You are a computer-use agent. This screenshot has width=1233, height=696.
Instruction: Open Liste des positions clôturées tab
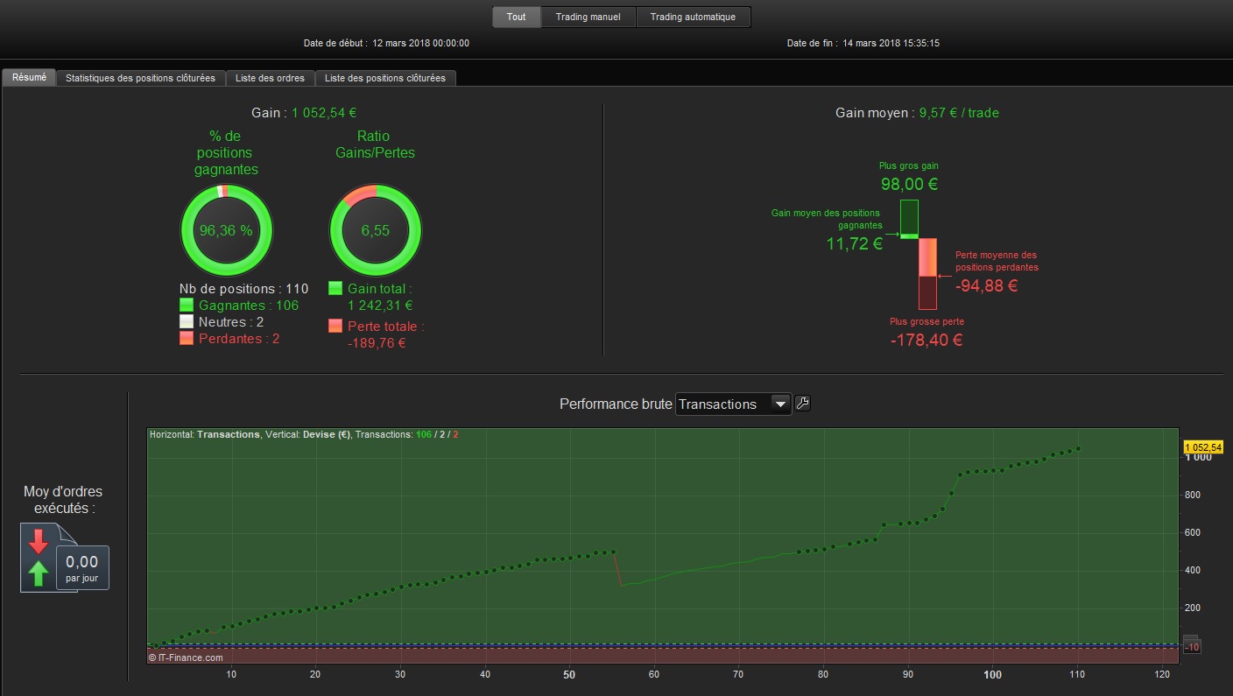[x=385, y=78]
